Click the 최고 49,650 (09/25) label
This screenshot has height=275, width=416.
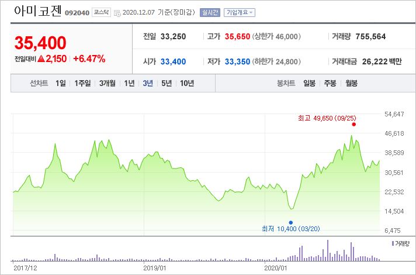pyautogui.click(x=327, y=118)
